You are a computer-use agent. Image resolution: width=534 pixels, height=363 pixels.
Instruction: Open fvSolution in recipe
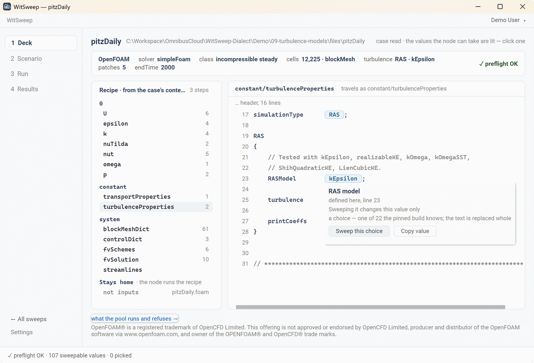click(x=156, y=260)
